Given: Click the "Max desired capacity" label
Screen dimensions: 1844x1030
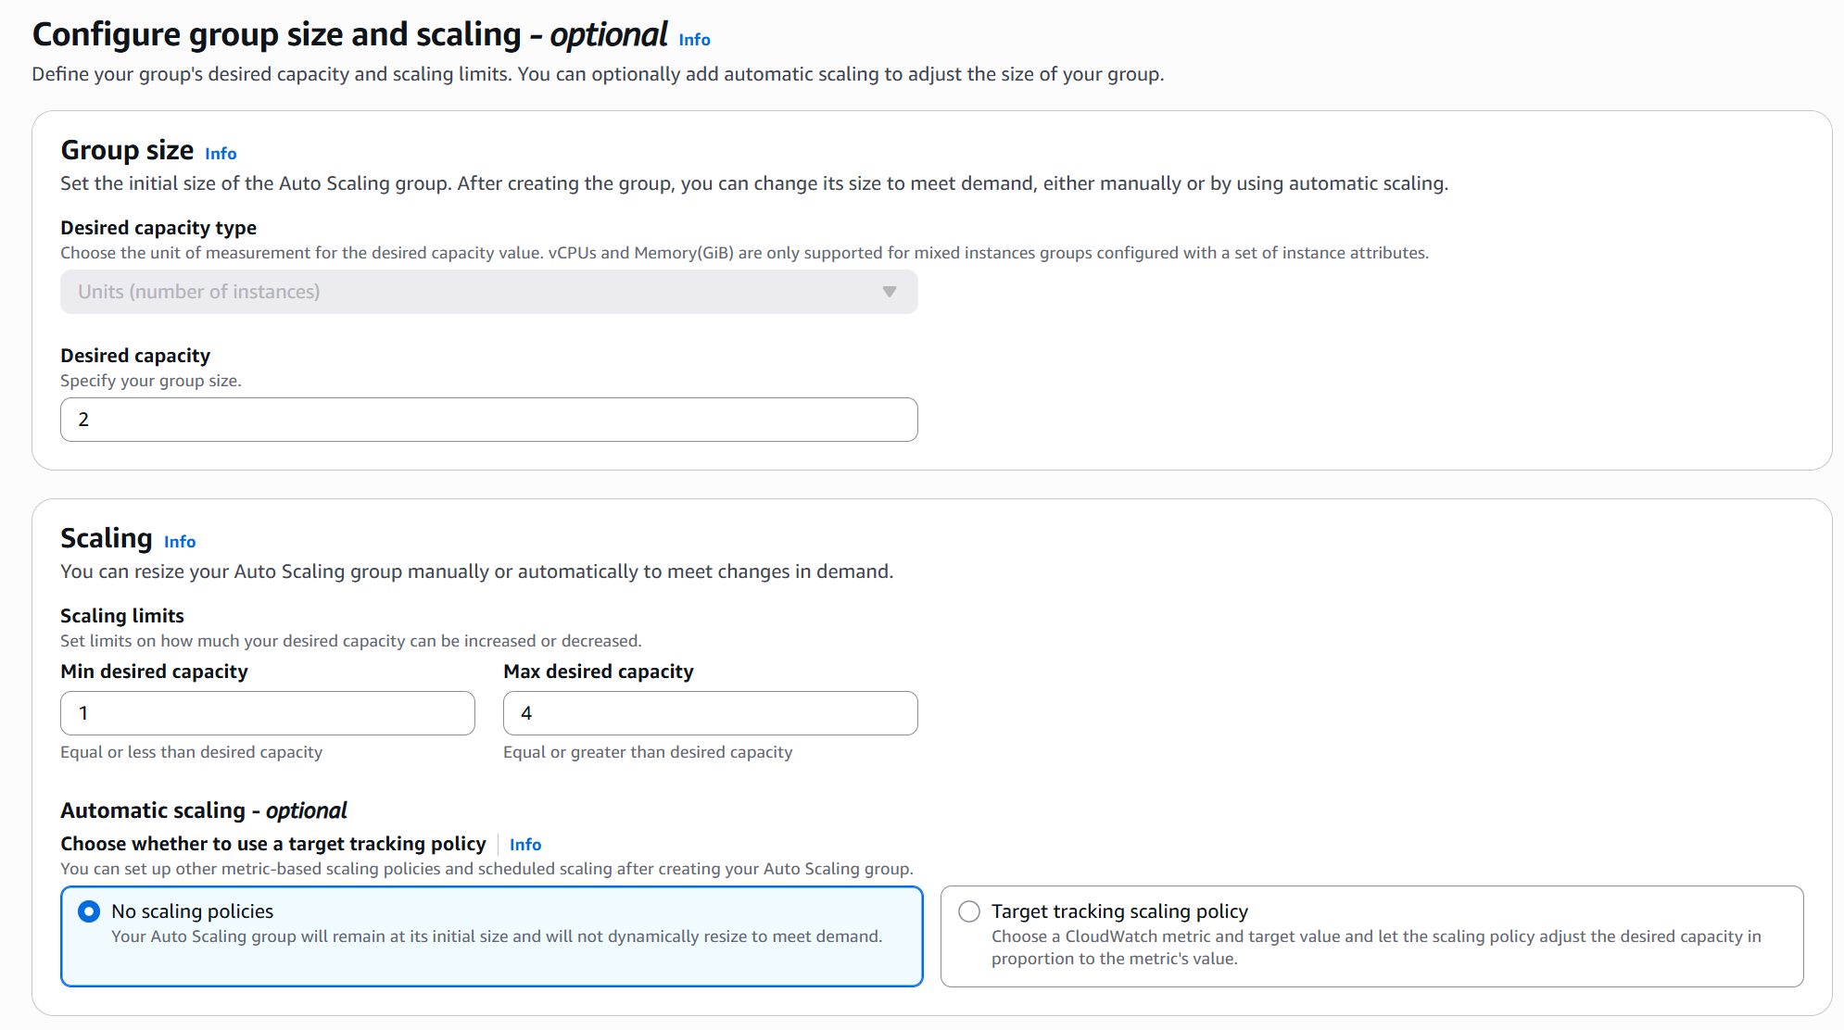Looking at the screenshot, I should click(x=598, y=672).
